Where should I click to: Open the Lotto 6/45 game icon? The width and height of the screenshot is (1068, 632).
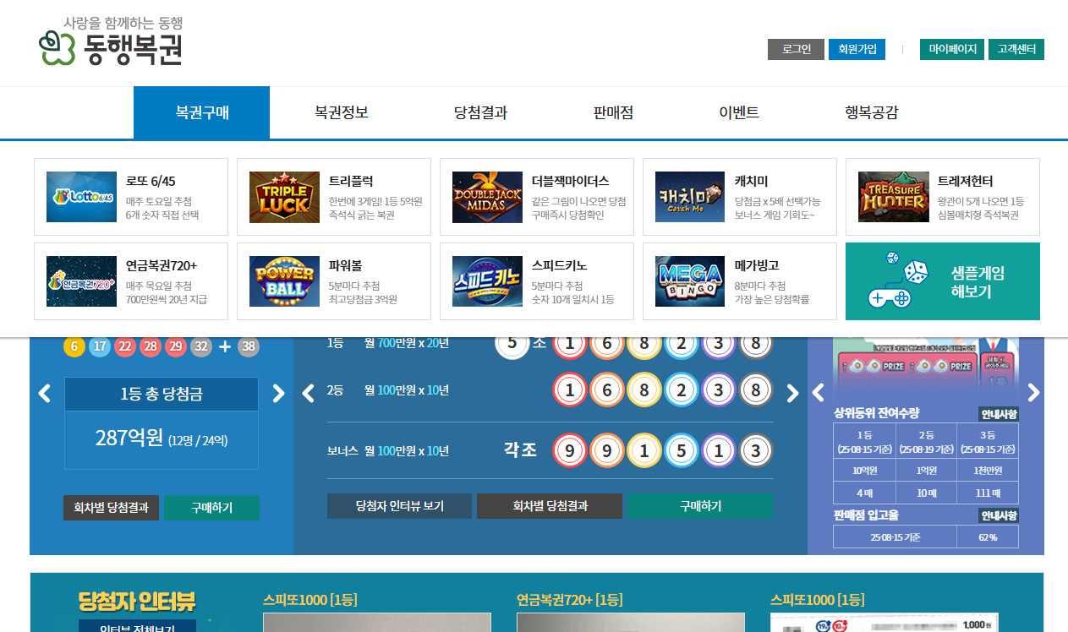point(81,197)
